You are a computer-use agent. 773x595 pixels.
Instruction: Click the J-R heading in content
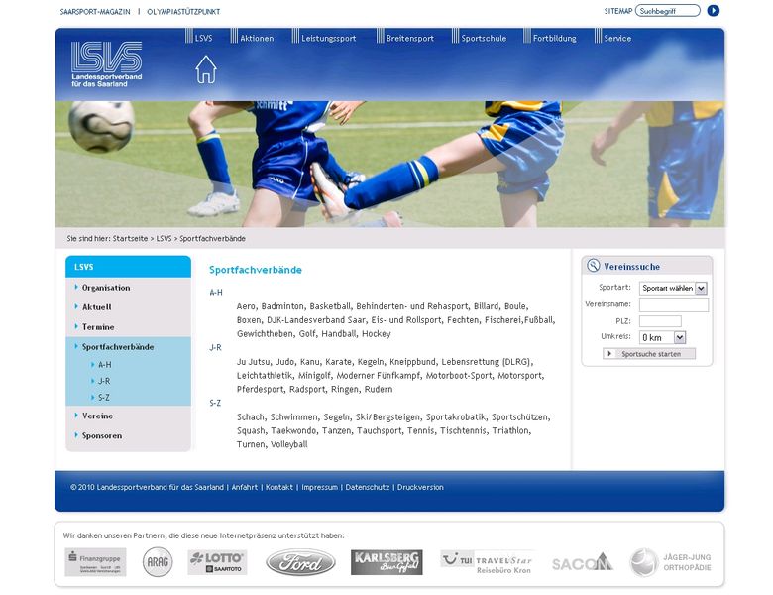click(215, 347)
